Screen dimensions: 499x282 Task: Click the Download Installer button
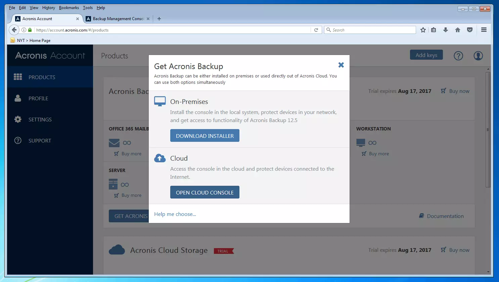(205, 135)
